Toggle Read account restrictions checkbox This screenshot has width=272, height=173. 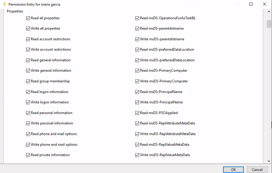tap(28, 39)
